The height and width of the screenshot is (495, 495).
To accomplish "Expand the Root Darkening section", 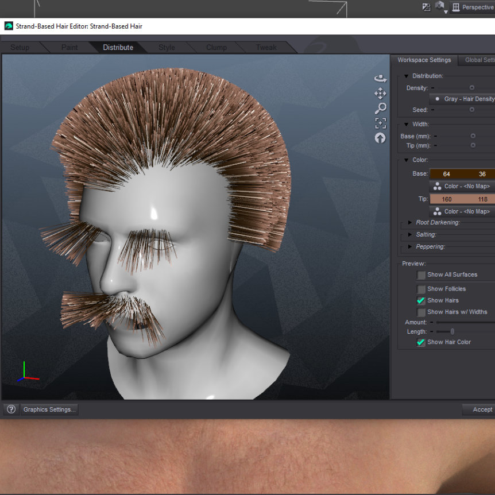I will 410,222.
